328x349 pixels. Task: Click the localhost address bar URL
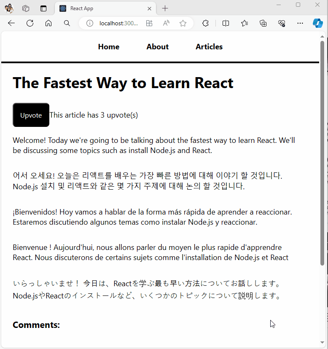[118, 23]
